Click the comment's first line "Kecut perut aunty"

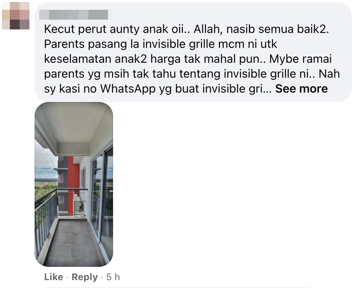point(91,29)
